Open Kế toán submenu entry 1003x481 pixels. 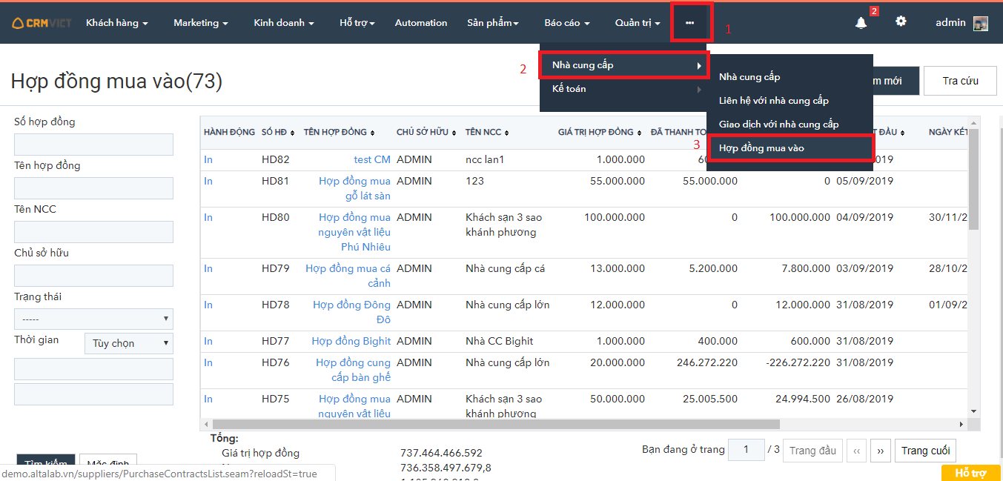[623, 89]
